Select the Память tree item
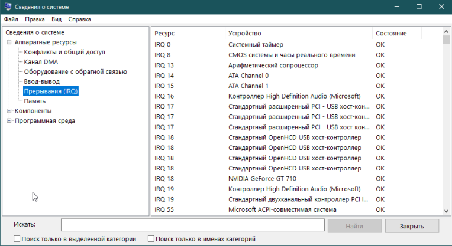The image size is (452, 246). click(x=35, y=101)
